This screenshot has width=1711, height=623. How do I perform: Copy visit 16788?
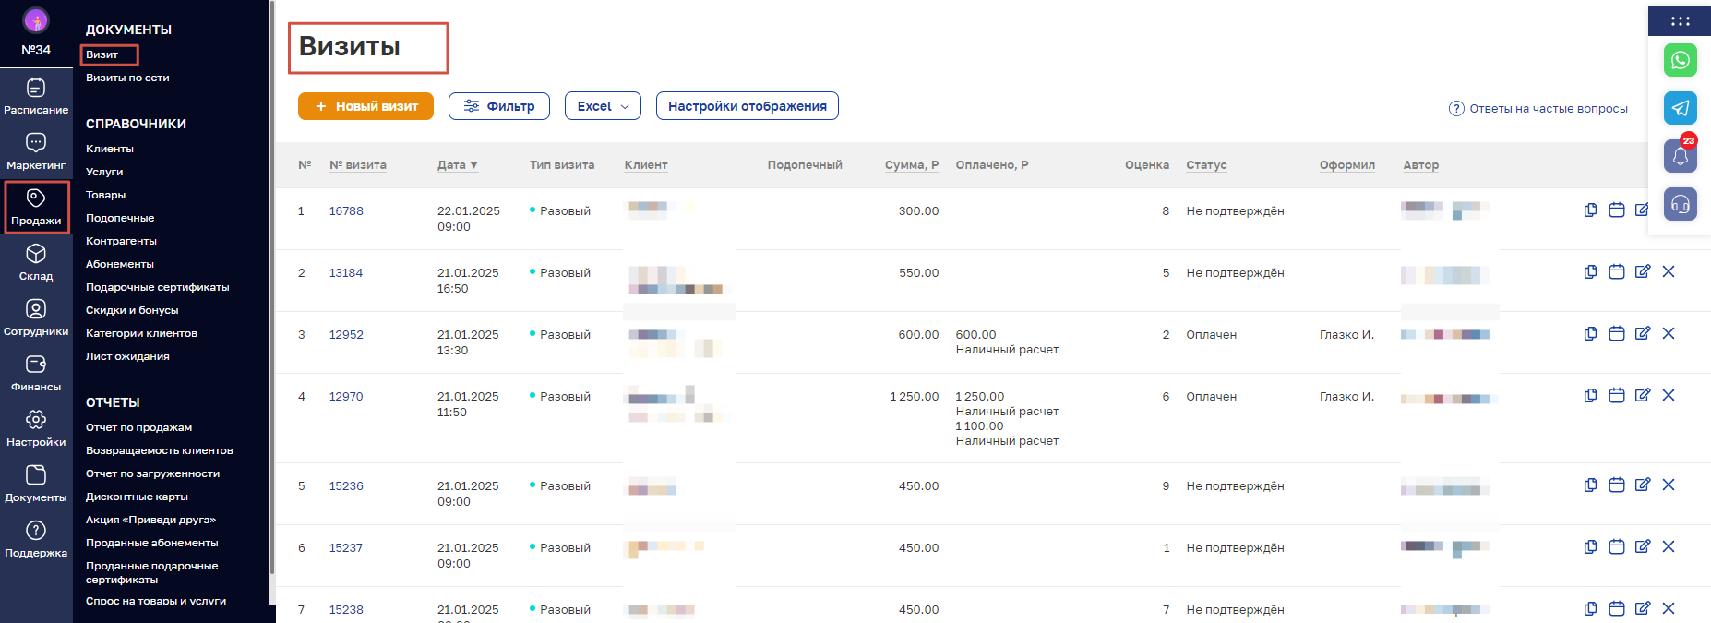(x=1590, y=210)
